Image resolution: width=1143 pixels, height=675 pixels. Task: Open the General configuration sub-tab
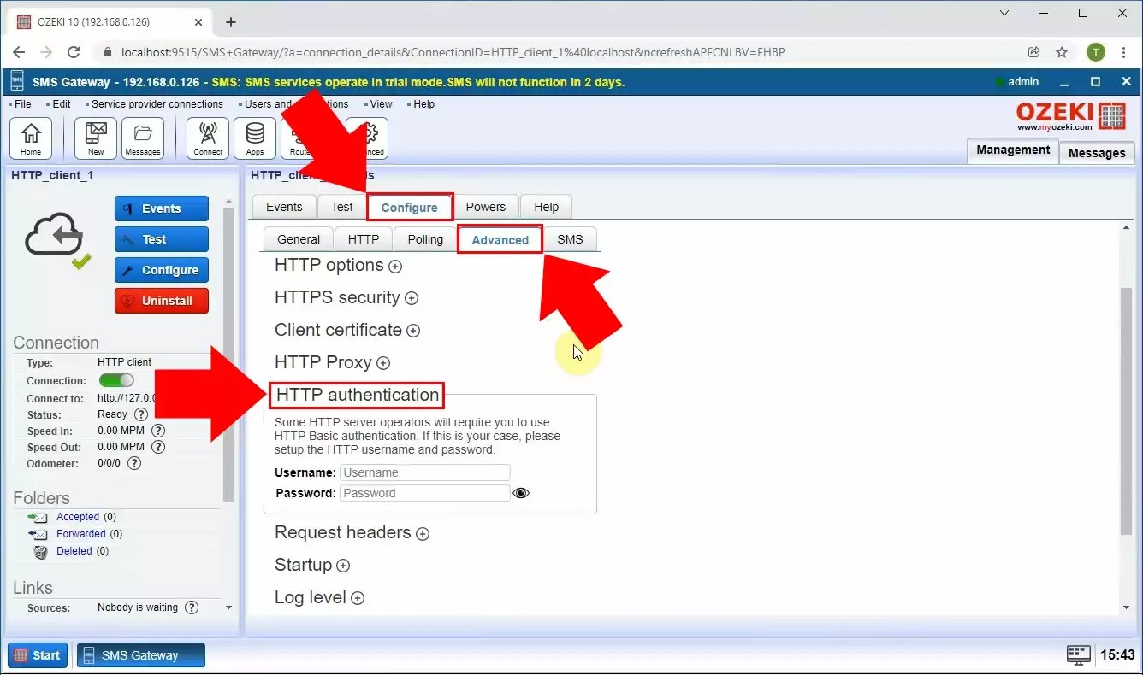[x=299, y=239]
